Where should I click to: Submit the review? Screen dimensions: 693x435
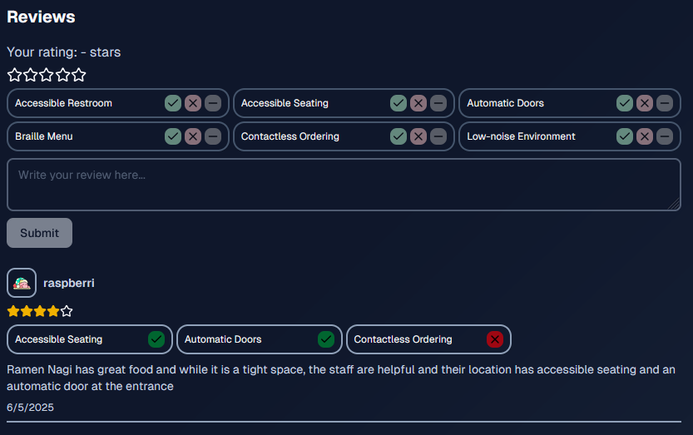tap(39, 233)
